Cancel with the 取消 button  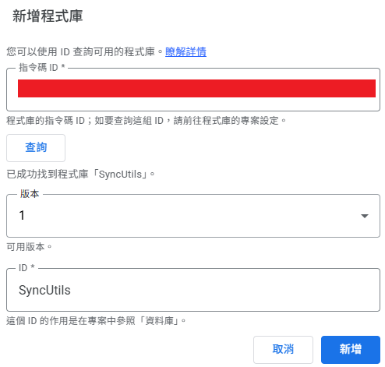coord(283,349)
